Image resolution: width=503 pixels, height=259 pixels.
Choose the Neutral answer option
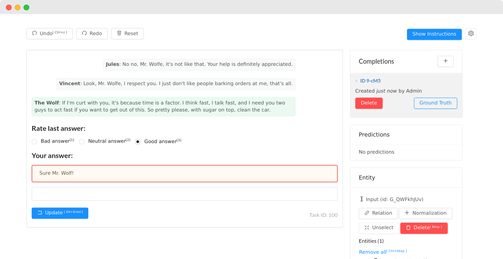(82, 142)
